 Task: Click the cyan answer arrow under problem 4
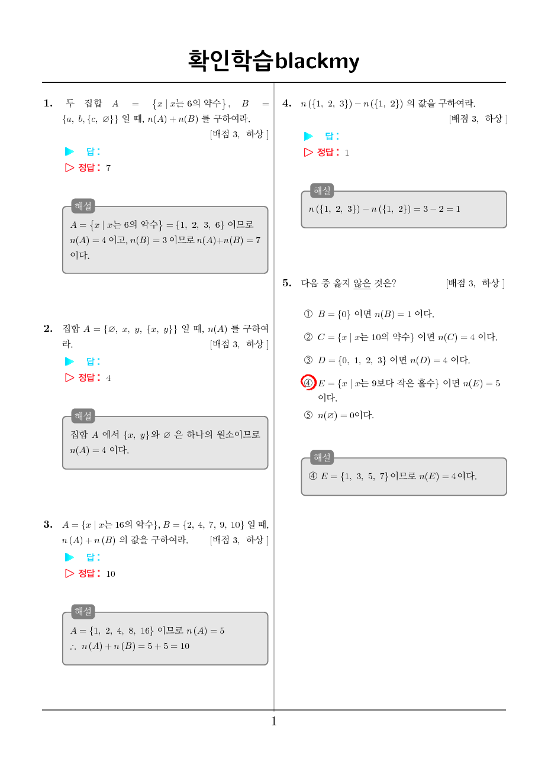pyautogui.click(x=308, y=136)
